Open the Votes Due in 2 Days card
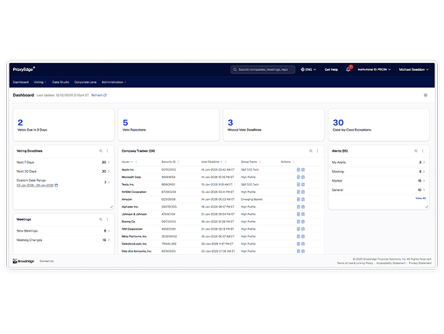444x334 pixels. (64, 125)
